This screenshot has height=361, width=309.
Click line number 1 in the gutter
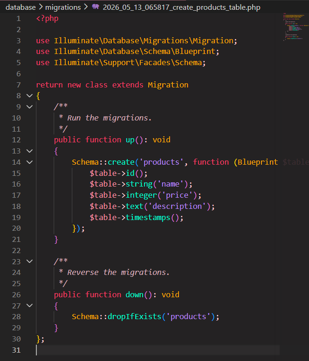pos(19,19)
